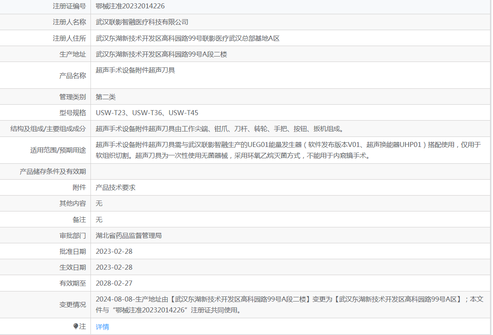This screenshot has width=493, height=335.
Task: Click the 注册人住所 label
Action: coord(69,39)
